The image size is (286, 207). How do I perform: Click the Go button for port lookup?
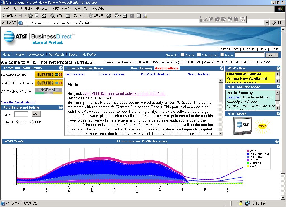(36, 114)
